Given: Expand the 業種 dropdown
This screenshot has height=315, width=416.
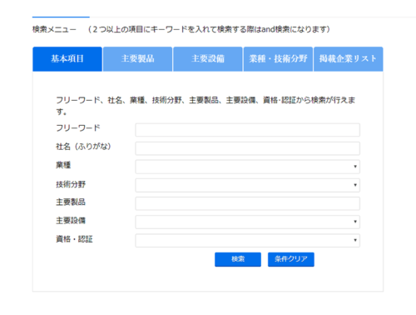Looking at the screenshot, I should (x=248, y=167).
